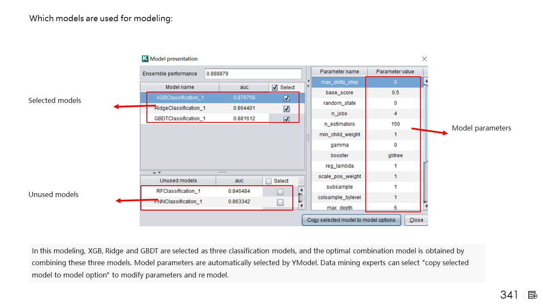Close the Model presentation dialog with X
The image size is (543, 305).
click(424, 59)
